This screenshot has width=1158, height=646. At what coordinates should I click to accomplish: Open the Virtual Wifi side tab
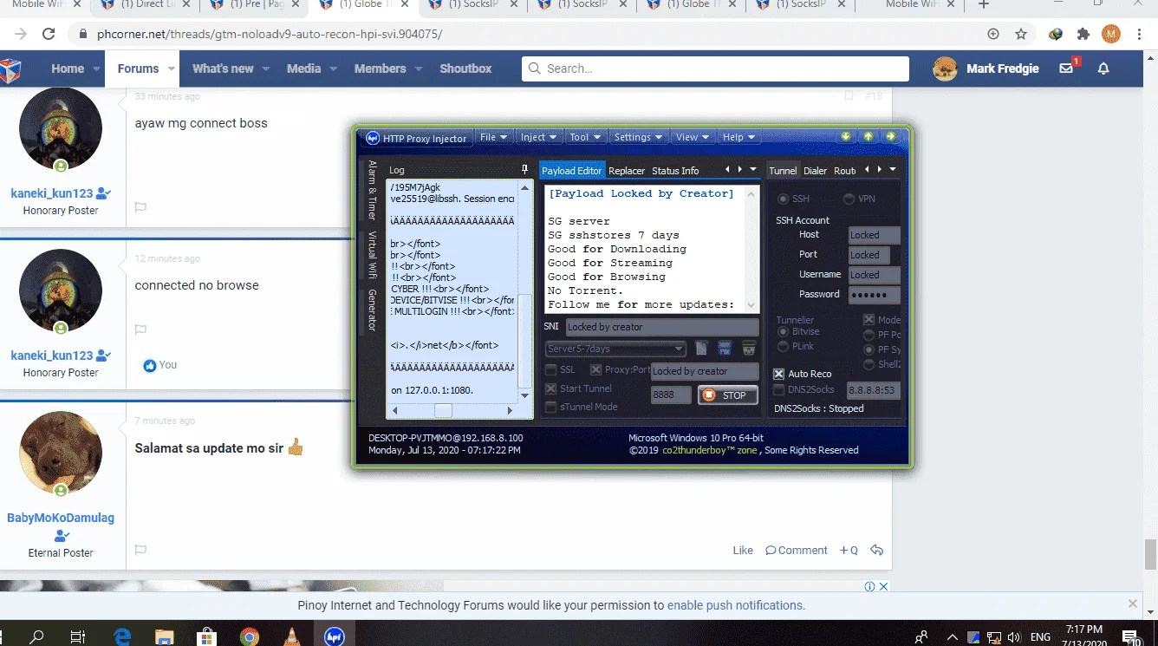[x=373, y=256]
